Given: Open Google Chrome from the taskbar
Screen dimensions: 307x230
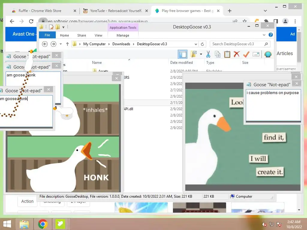Looking at the screenshot, I should [43, 224].
